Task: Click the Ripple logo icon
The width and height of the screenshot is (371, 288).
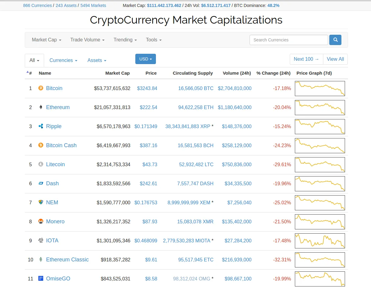Action: click(x=41, y=126)
